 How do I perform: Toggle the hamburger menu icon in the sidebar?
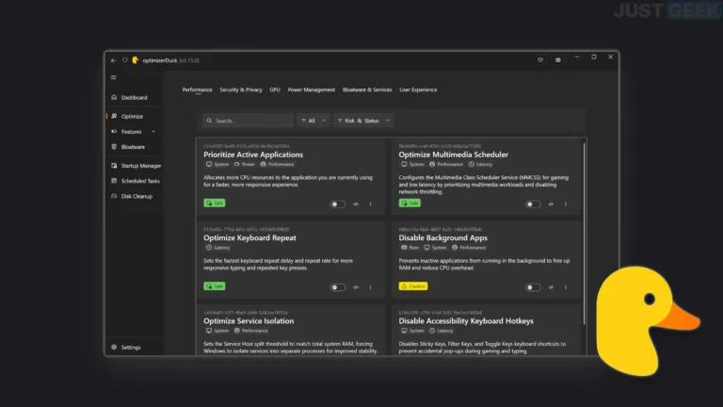click(x=113, y=77)
